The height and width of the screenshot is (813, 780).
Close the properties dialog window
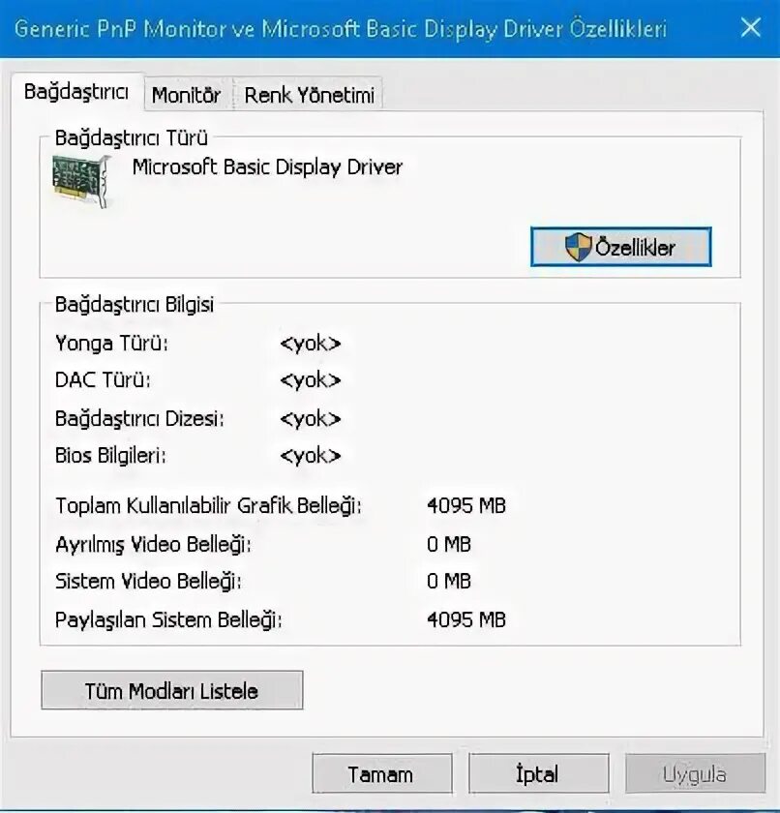[750, 27]
